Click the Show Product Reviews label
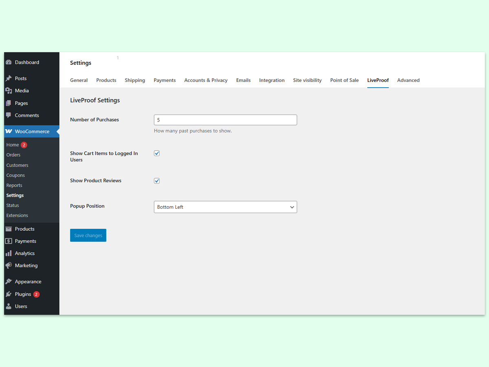This screenshot has height=367, width=489. point(96,181)
